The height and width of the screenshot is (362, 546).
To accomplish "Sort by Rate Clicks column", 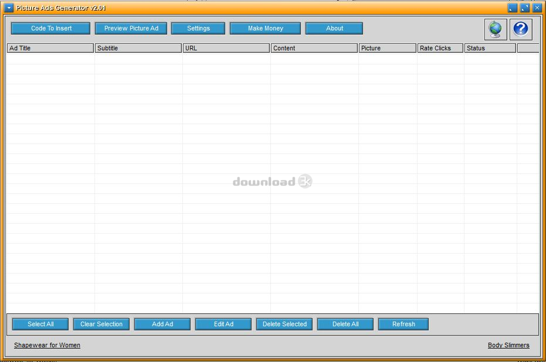I will coord(440,48).
